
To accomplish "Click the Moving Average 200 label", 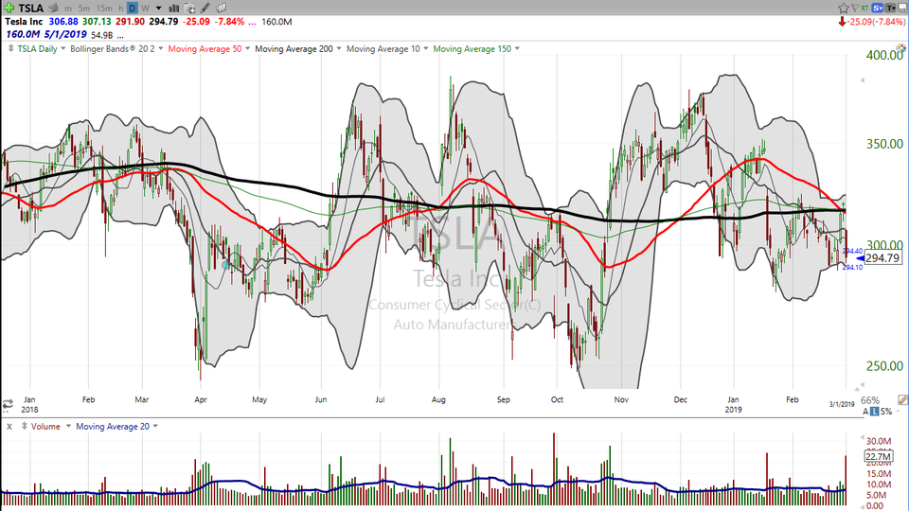I will click(x=294, y=48).
